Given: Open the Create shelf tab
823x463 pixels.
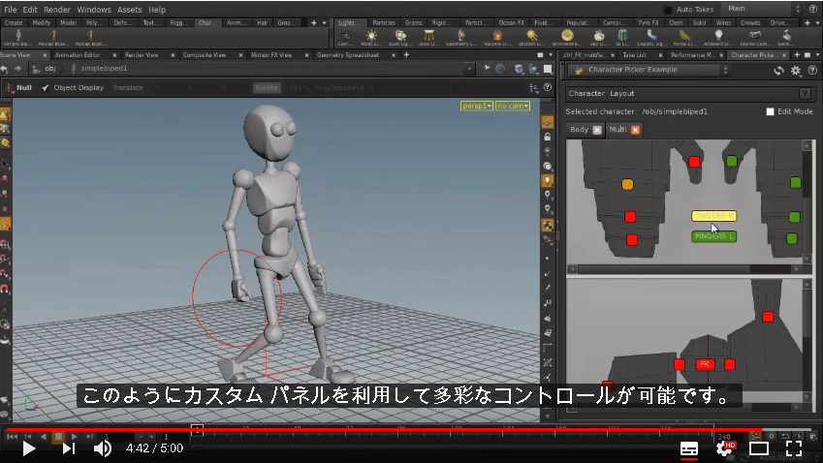Looking at the screenshot, I should tap(14, 22).
